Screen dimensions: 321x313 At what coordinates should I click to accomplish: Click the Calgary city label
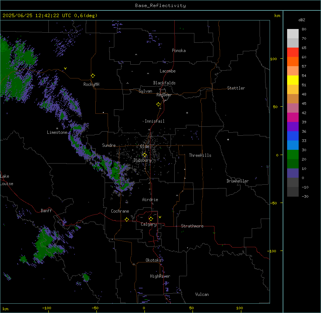point(149,224)
